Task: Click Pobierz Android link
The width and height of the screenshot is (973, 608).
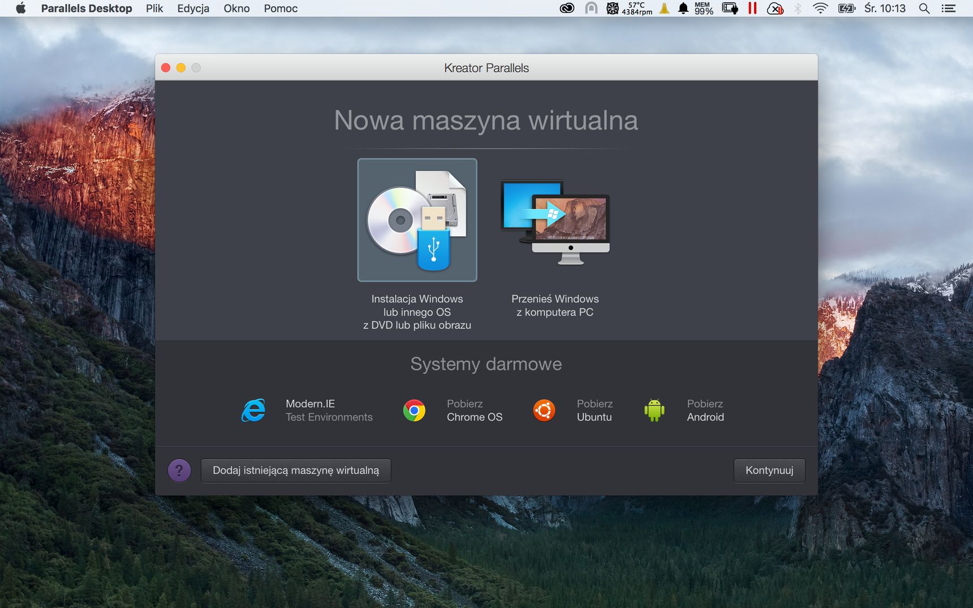Action: (x=705, y=410)
